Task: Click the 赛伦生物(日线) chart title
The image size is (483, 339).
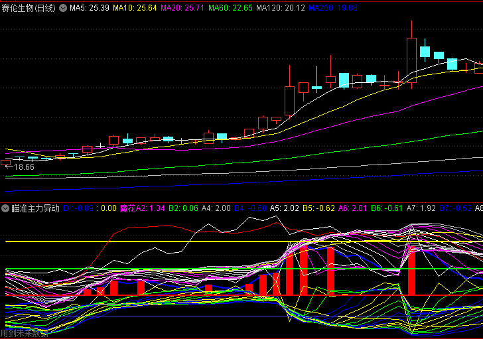Action: [x=29, y=9]
